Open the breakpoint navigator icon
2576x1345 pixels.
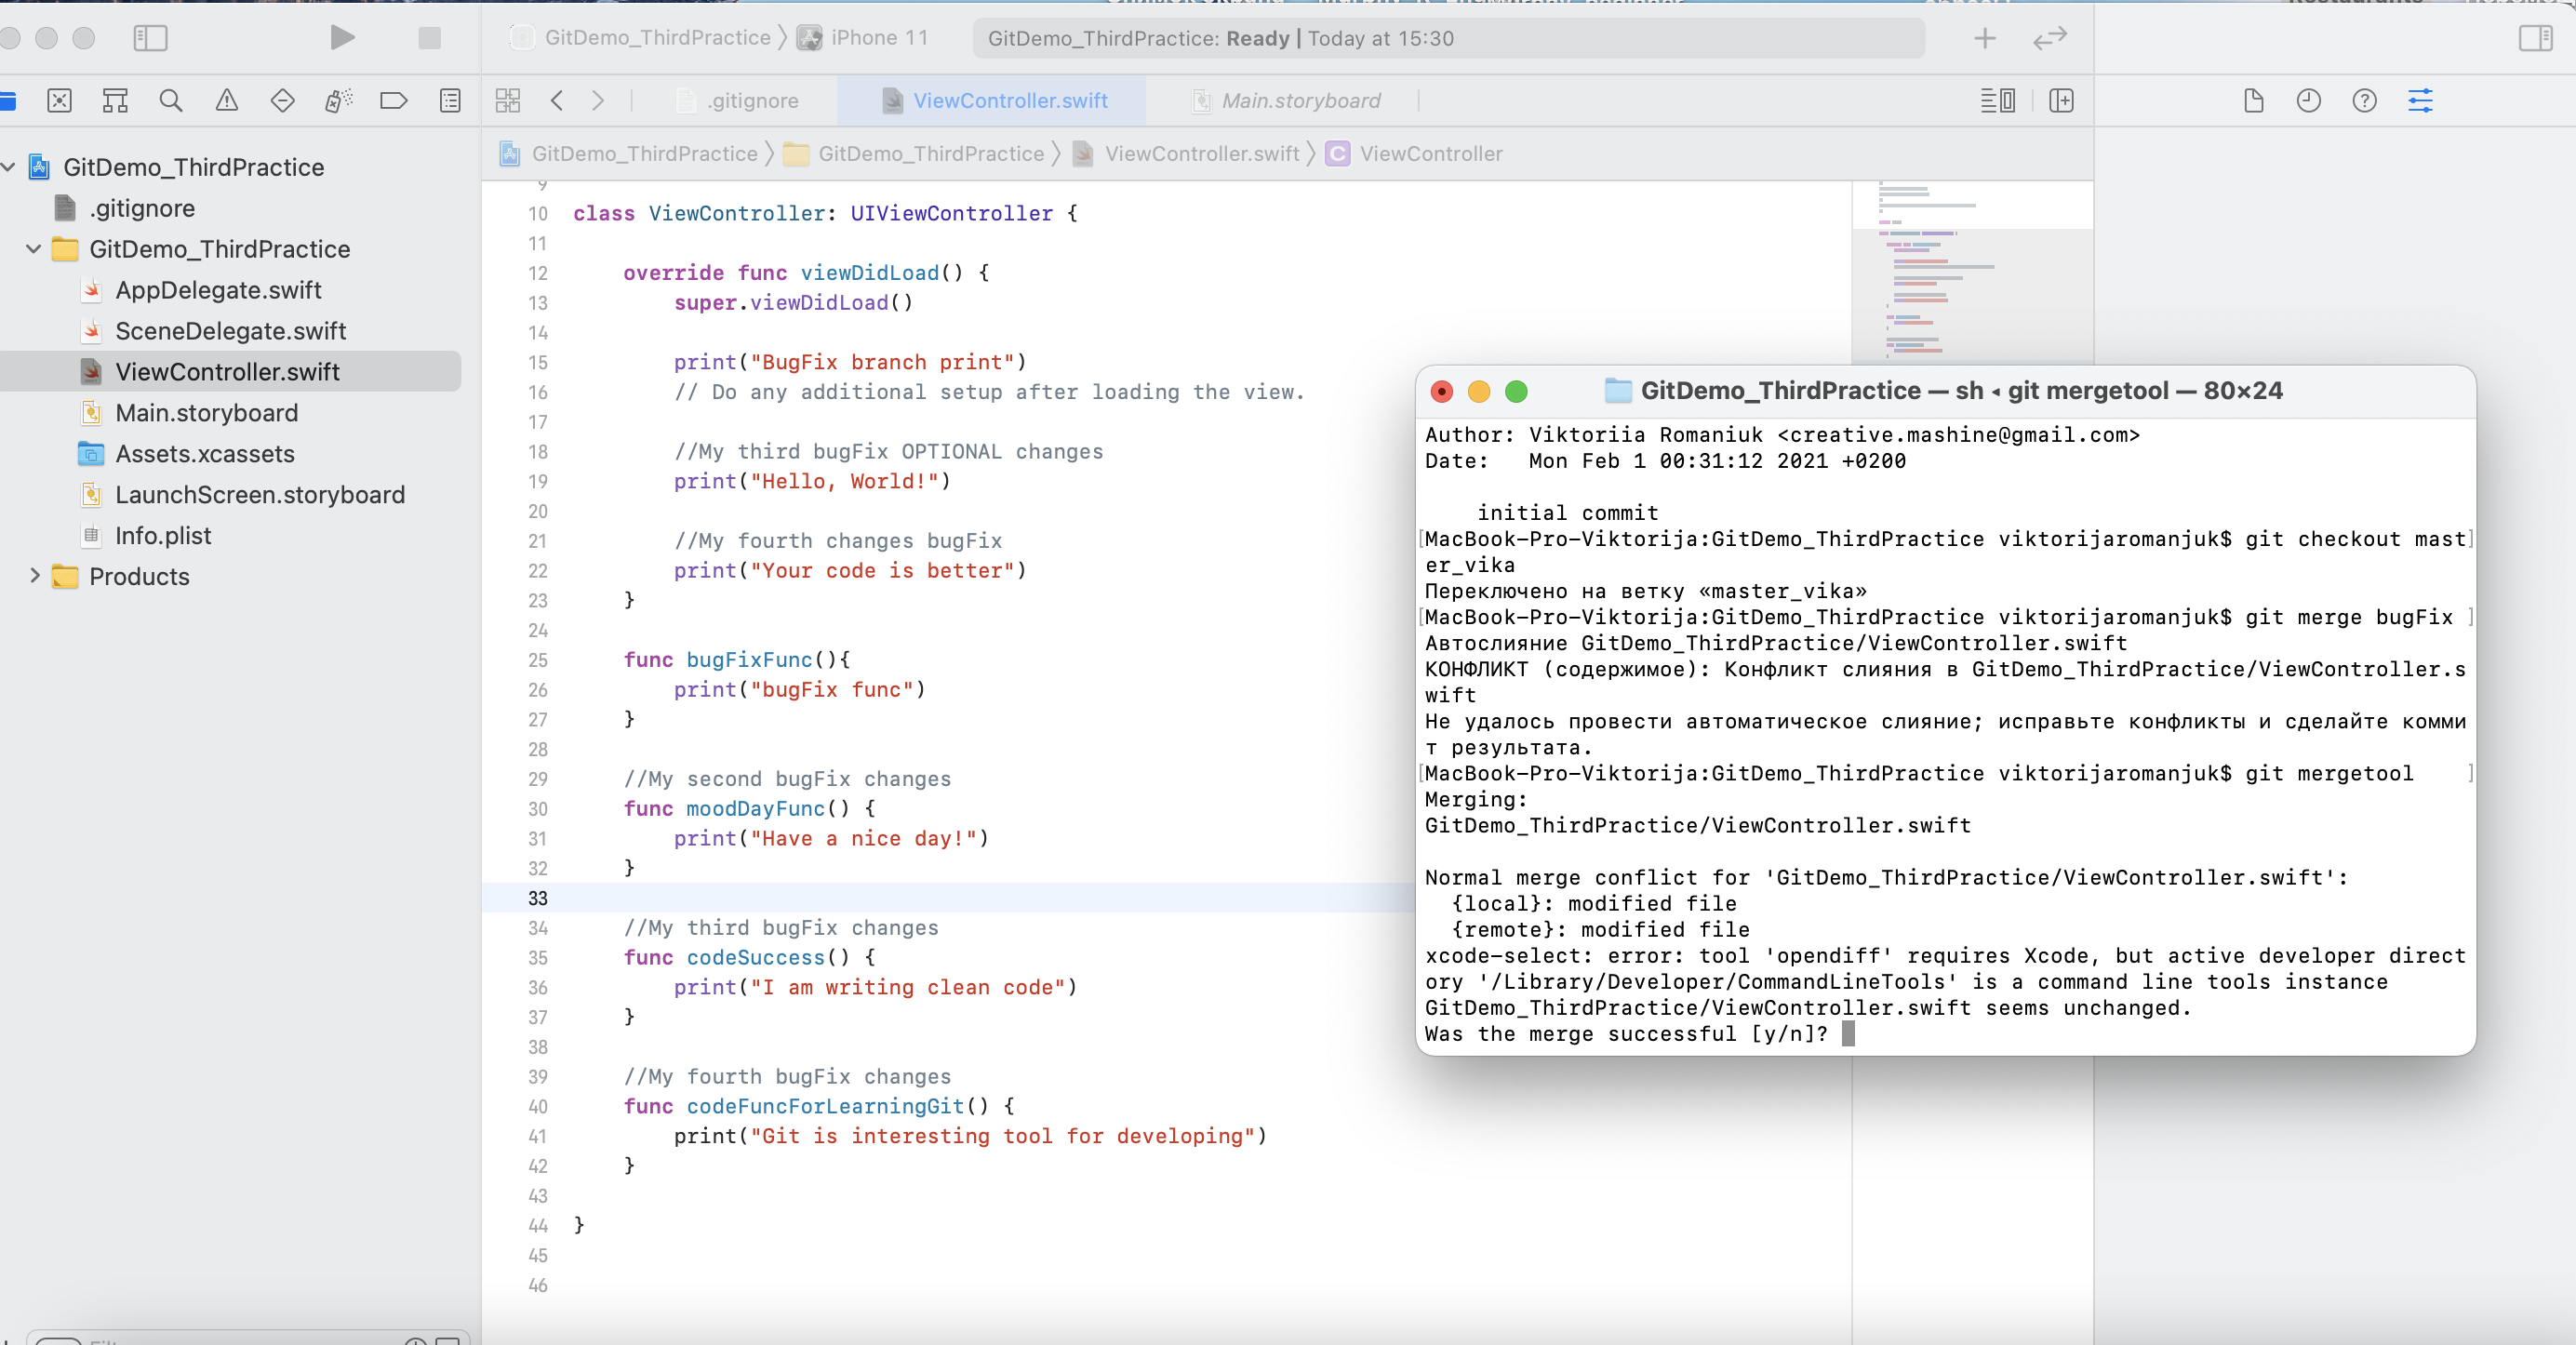(x=394, y=100)
